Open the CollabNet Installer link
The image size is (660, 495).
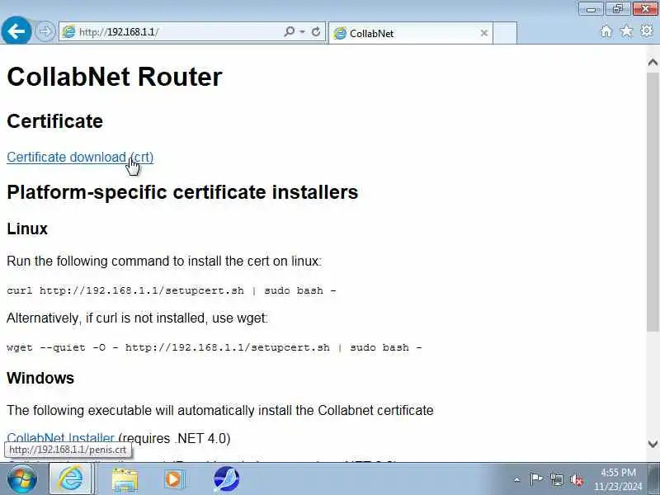60,438
